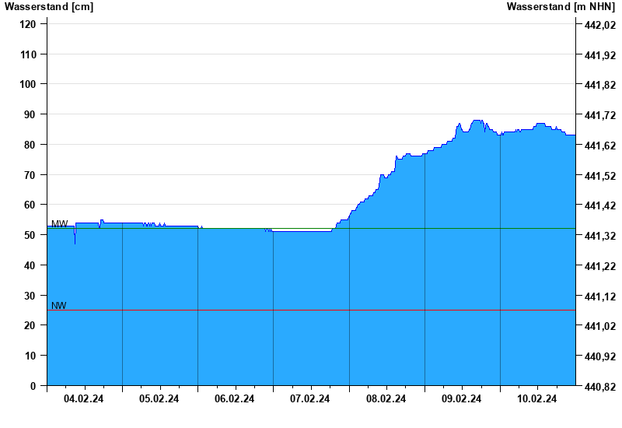Click the 441,02 value on right axis
Screen dimensions: 622x428
coord(600,326)
